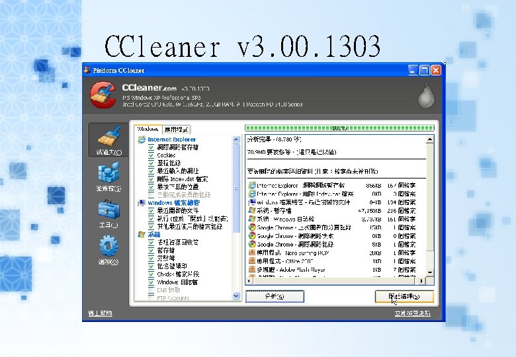
Task: Enable the grayed Autocomplete Form History checkbox
Action: pos(151,195)
